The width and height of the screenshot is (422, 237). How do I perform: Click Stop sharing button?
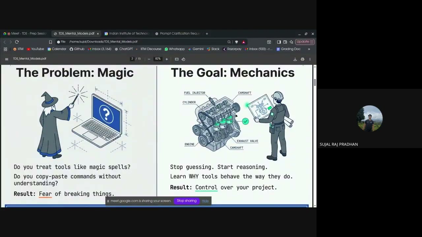tap(187, 201)
